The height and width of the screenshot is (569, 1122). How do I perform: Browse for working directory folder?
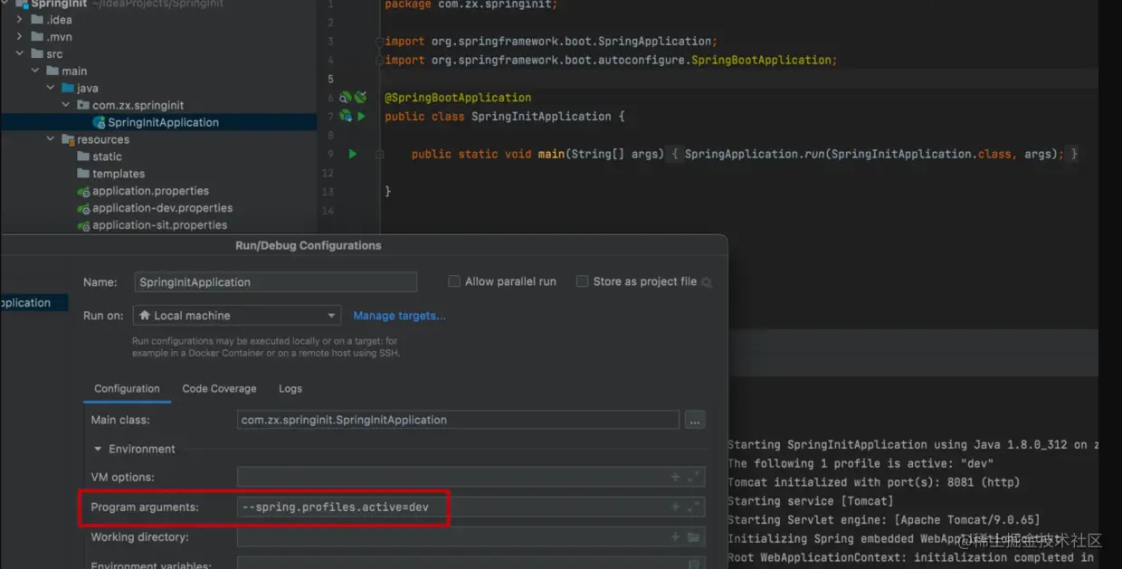point(694,537)
